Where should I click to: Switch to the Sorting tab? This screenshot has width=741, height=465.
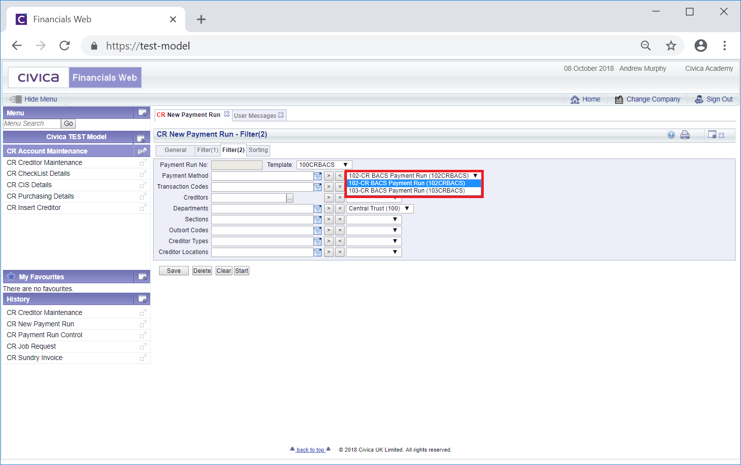tap(258, 150)
